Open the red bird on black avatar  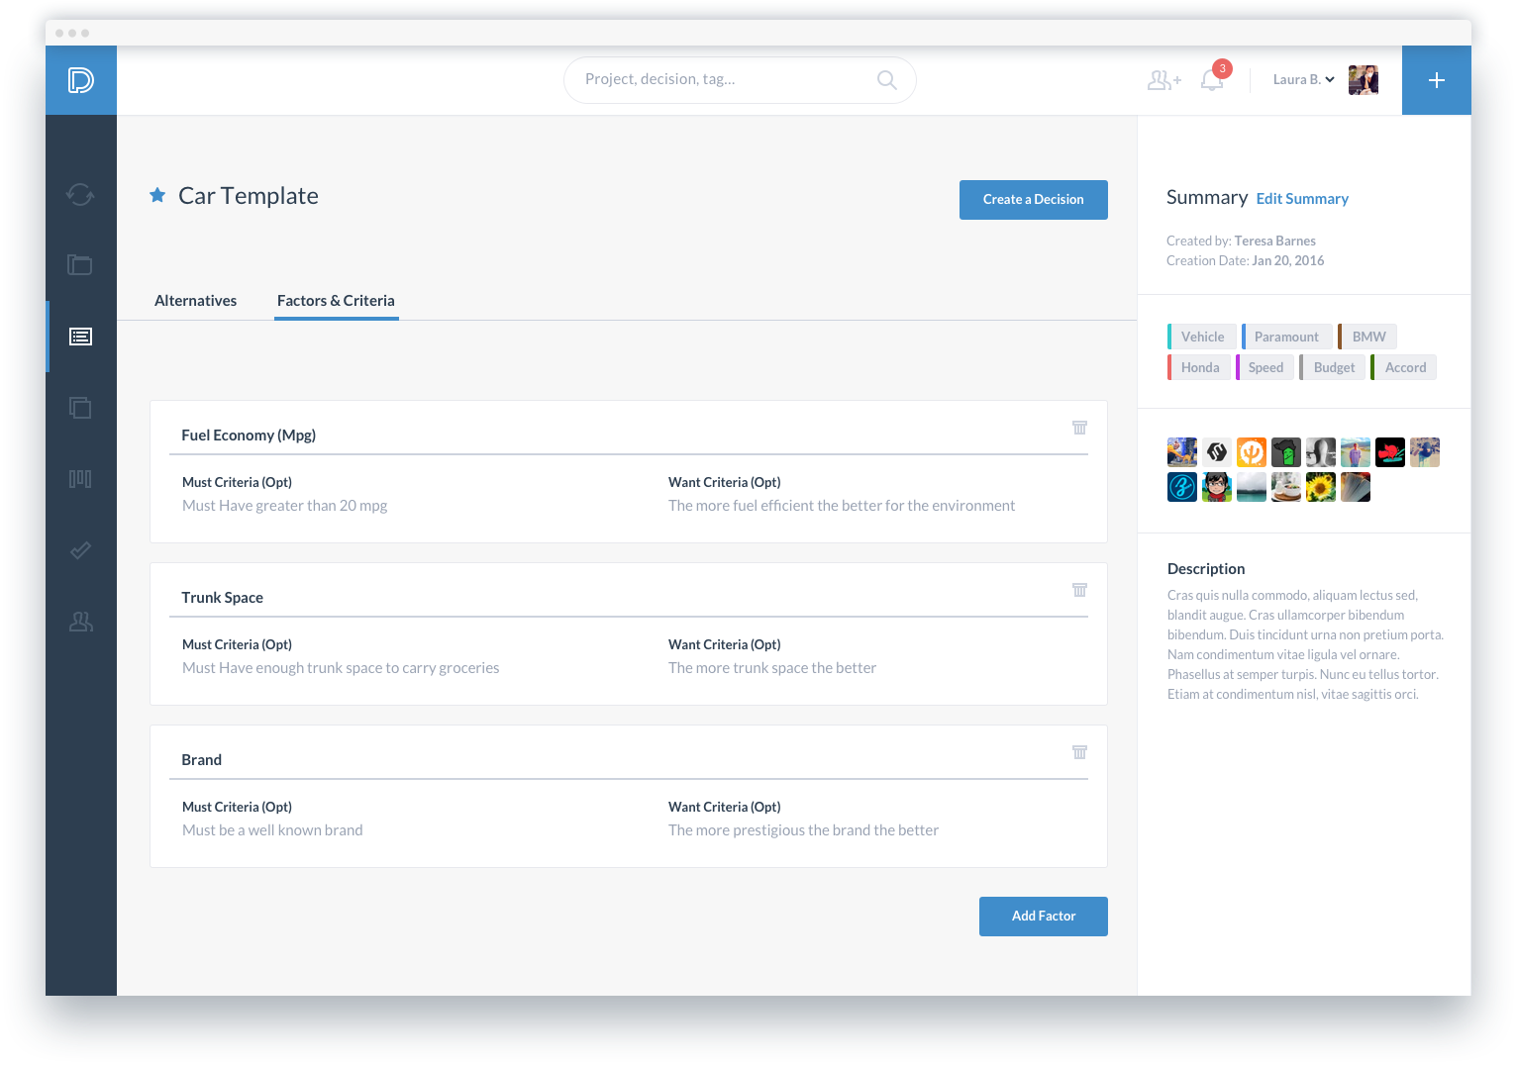pos(1390,452)
